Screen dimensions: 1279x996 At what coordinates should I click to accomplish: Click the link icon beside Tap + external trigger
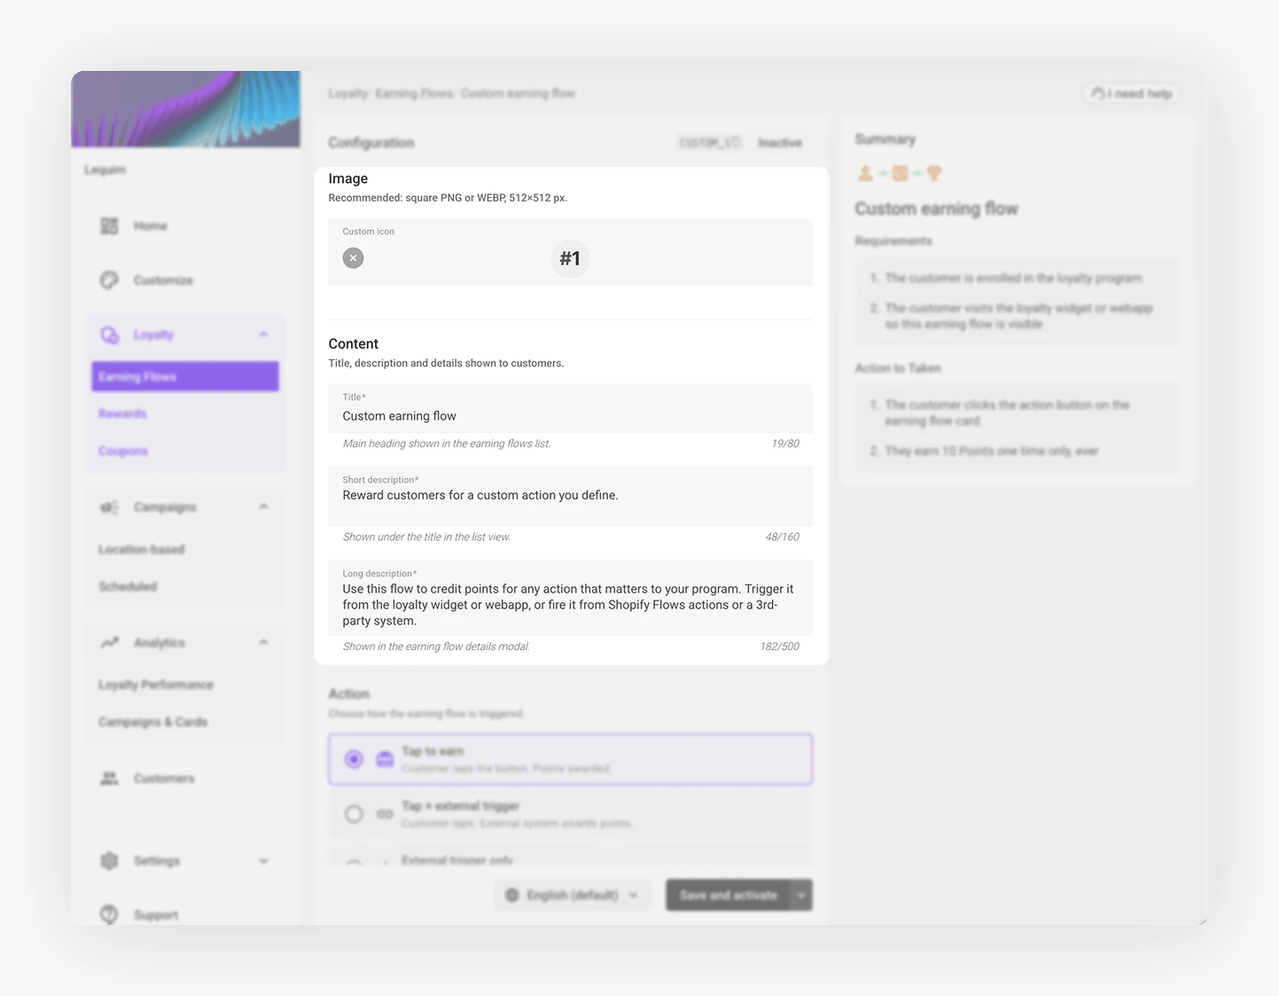pyautogui.click(x=385, y=813)
